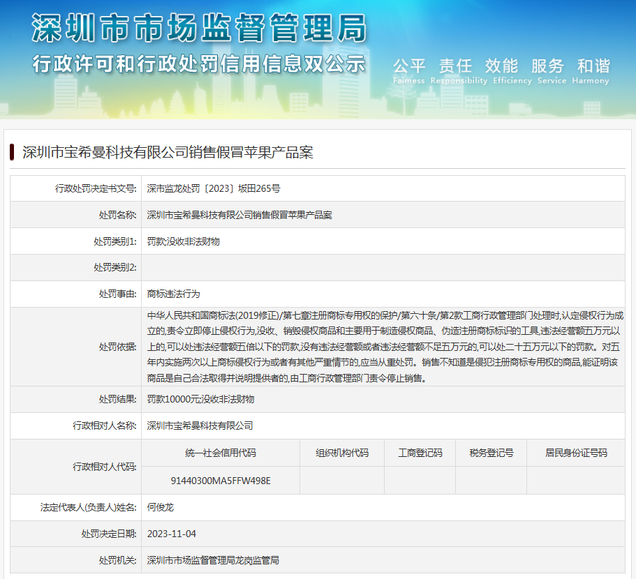Viewport: 636px width, 579px height.
Task: Click the 罚款;没收非法财物 penalty category value
Action: click(x=184, y=241)
